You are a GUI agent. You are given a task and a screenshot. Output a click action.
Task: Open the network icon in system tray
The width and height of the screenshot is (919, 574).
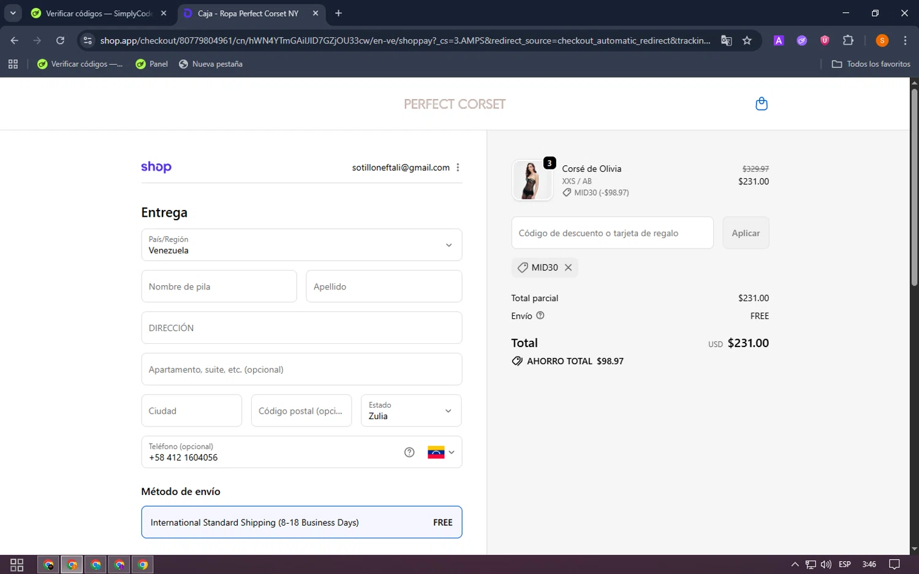tap(811, 564)
